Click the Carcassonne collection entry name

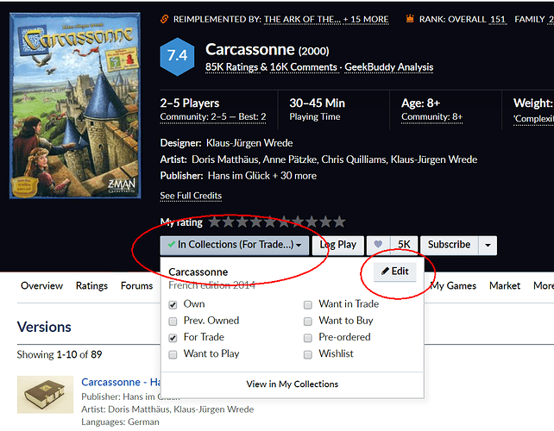(x=198, y=272)
